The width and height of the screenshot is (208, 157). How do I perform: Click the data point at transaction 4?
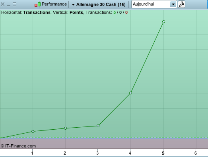coord(130,93)
